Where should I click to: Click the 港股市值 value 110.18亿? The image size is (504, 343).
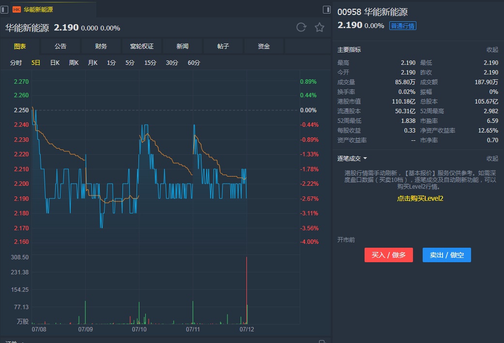tap(404, 102)
